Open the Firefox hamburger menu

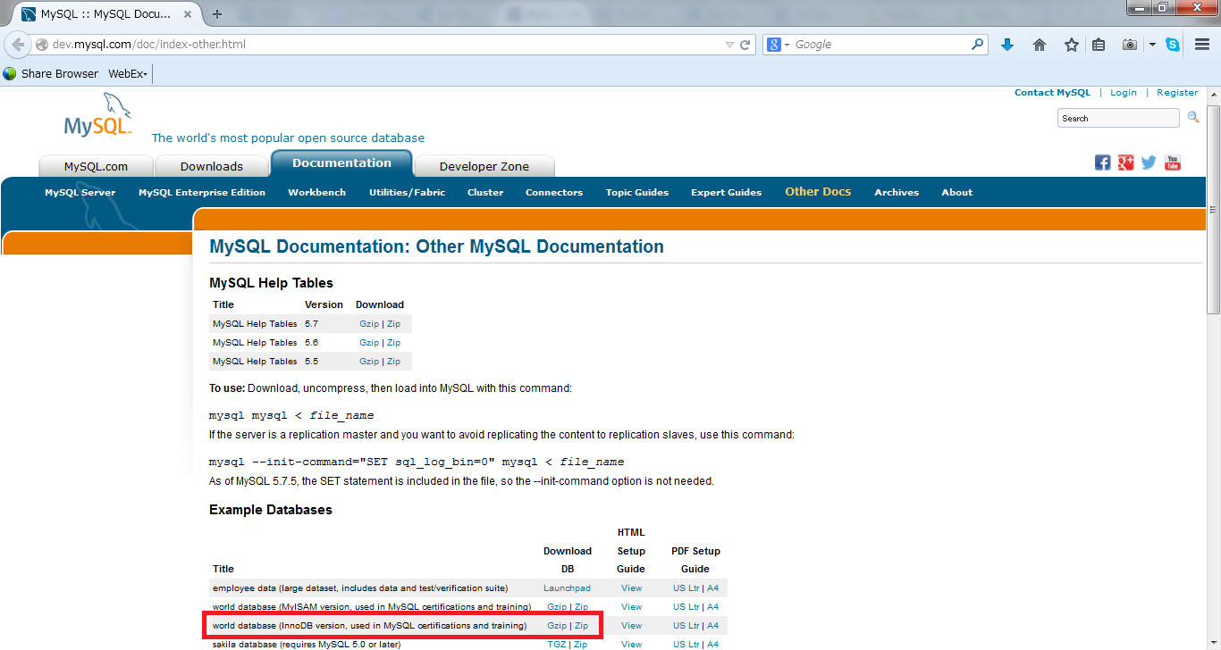[x=1202, y=45]
